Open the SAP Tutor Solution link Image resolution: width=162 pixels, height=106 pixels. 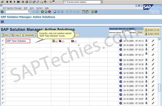coord(16,41)
